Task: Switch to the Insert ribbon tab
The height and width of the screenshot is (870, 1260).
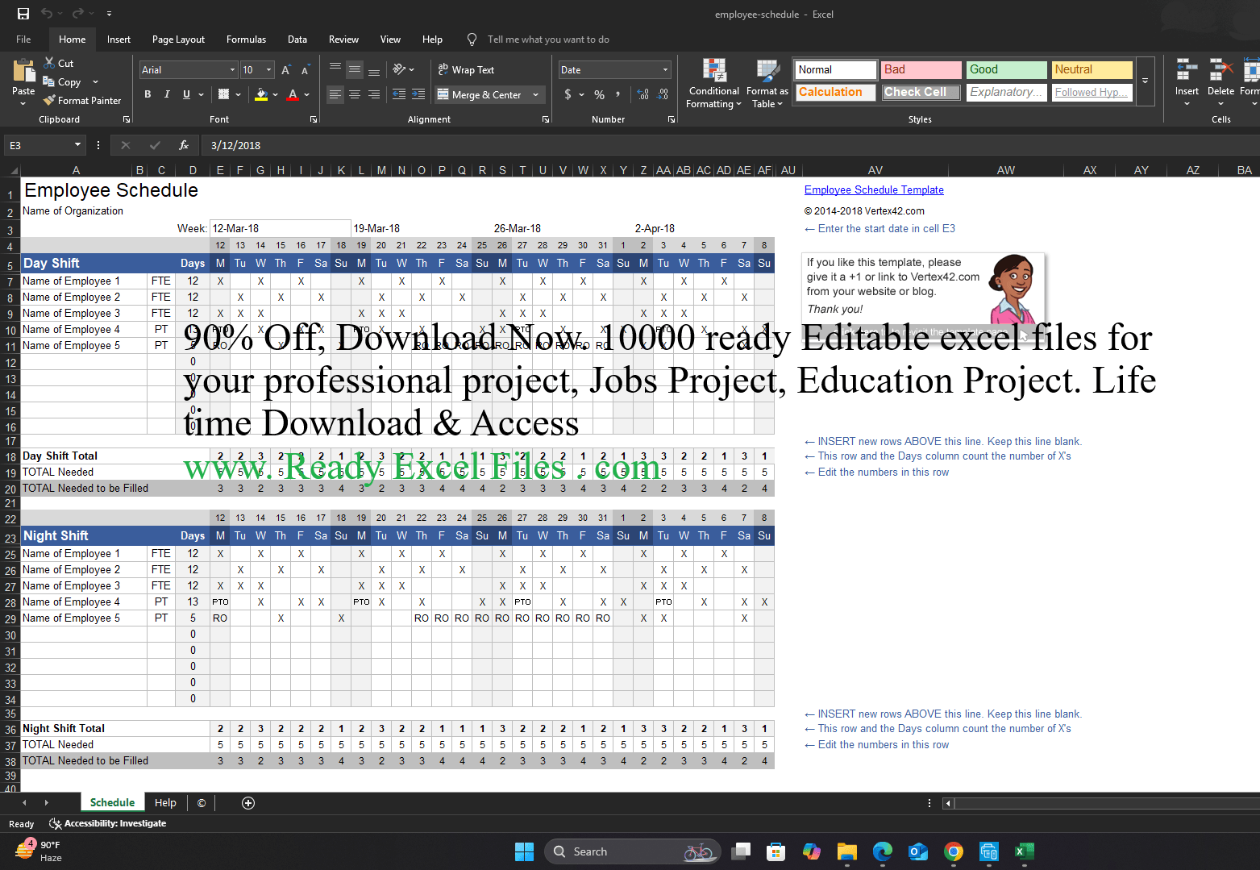Action: [x=119, y=39]
